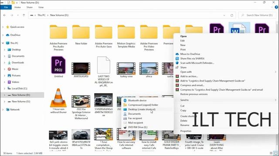The width and height of the screenshot is (279, 156).
Task: Click Print in the context menu
Action: coord(183,50)
